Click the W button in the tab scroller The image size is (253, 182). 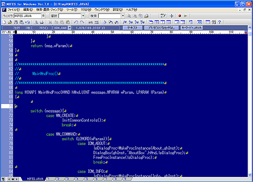13,179
